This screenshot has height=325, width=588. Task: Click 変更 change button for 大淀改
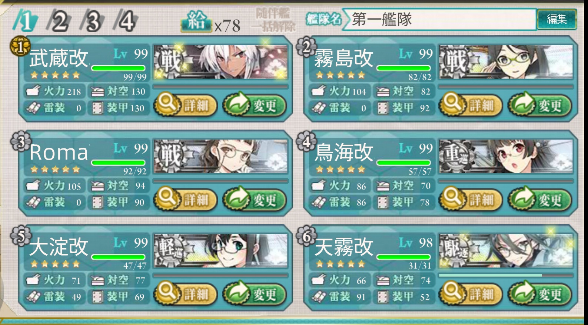tap(255, 294)
